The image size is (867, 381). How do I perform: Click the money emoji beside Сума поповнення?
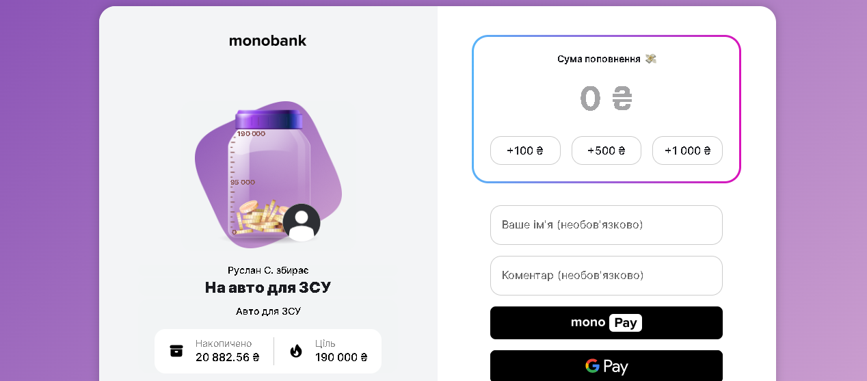[x=650, y=59]
